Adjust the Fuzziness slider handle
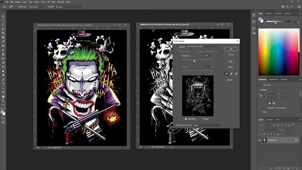The height and width of the screenshot is (170, 302). point(194,61)
